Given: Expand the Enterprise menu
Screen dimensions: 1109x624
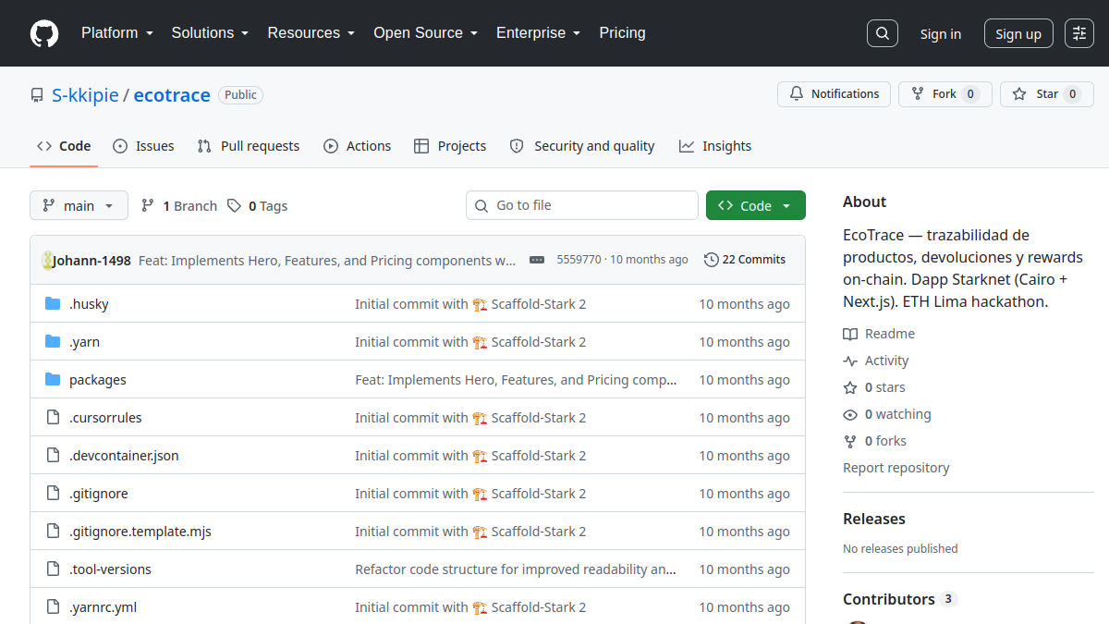Looking at the screenshot, I should click(x=538, y=33).
